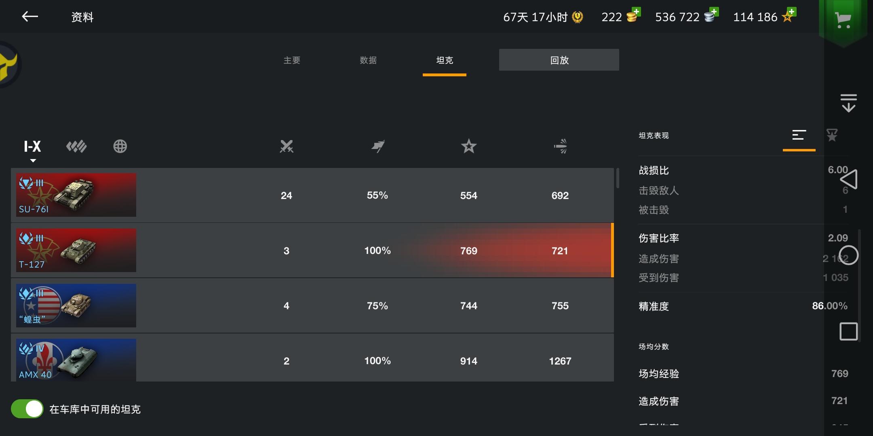Click SU-76I win rate 55%

(x=377, y=195)
